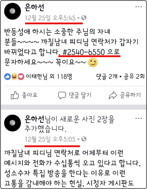The width and height of the screenshot is (147, 189).
Task: View reactions list 이태헌님 외 118명
Action: tap(49, 77)
